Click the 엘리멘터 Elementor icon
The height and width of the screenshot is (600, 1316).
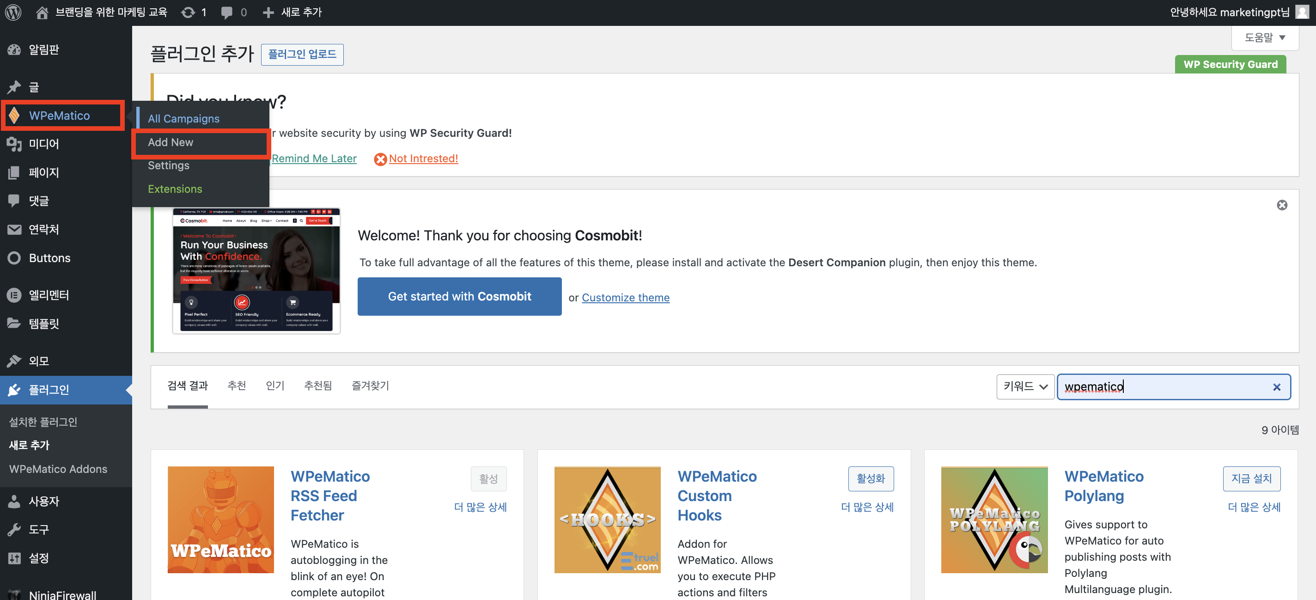point(14,295)
